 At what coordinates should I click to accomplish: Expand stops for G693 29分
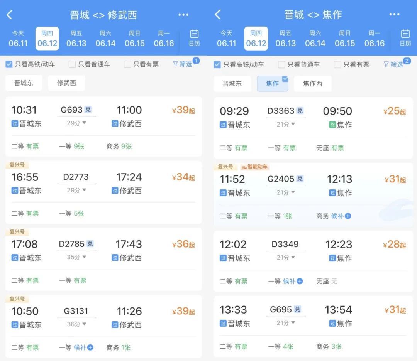coord(76,123)
